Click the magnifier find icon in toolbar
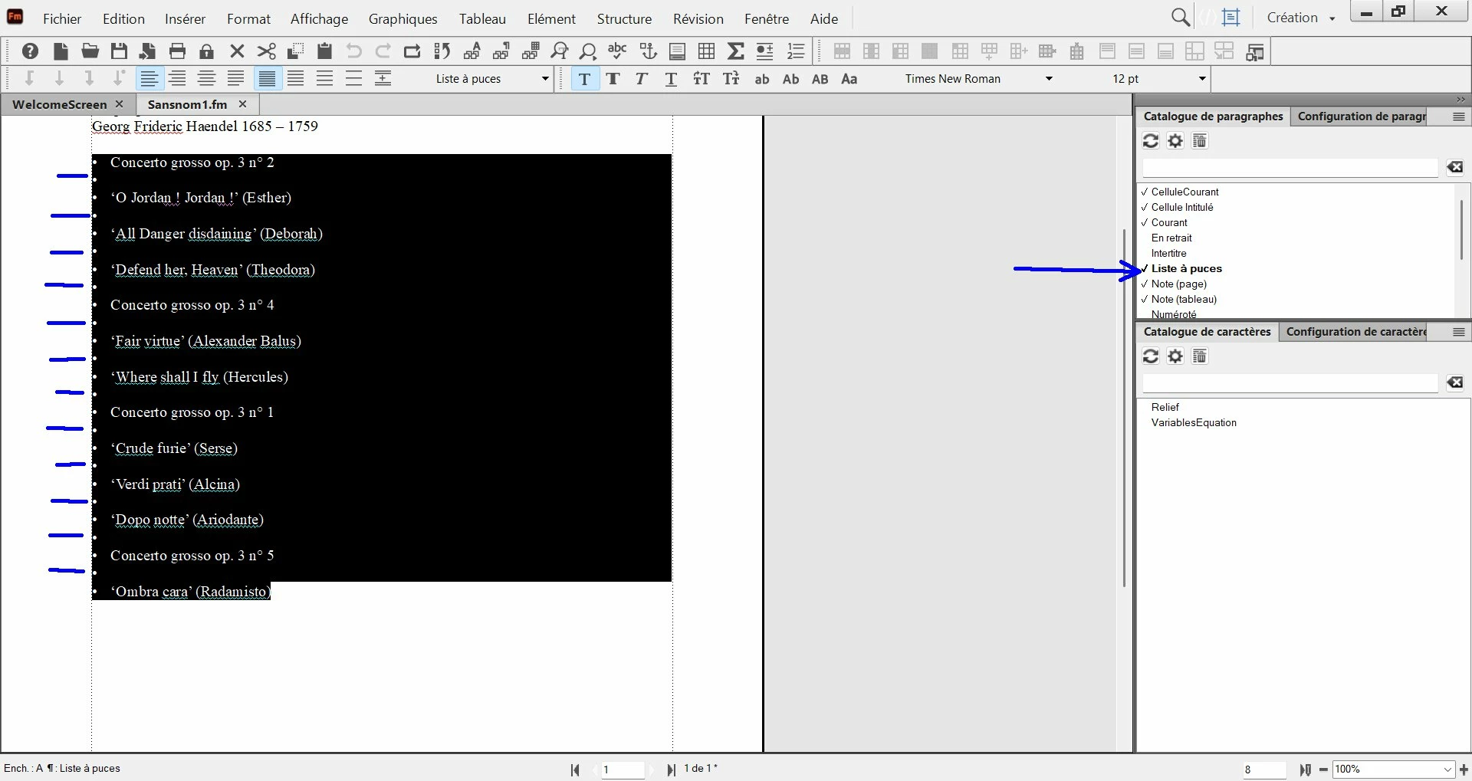 click(x=588, y=51)
